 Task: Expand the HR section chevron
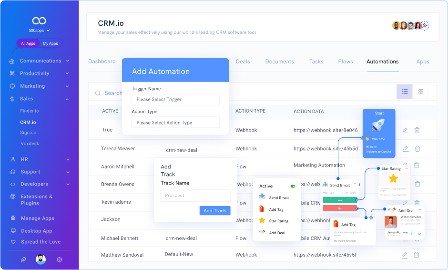[x=68, y=160]
